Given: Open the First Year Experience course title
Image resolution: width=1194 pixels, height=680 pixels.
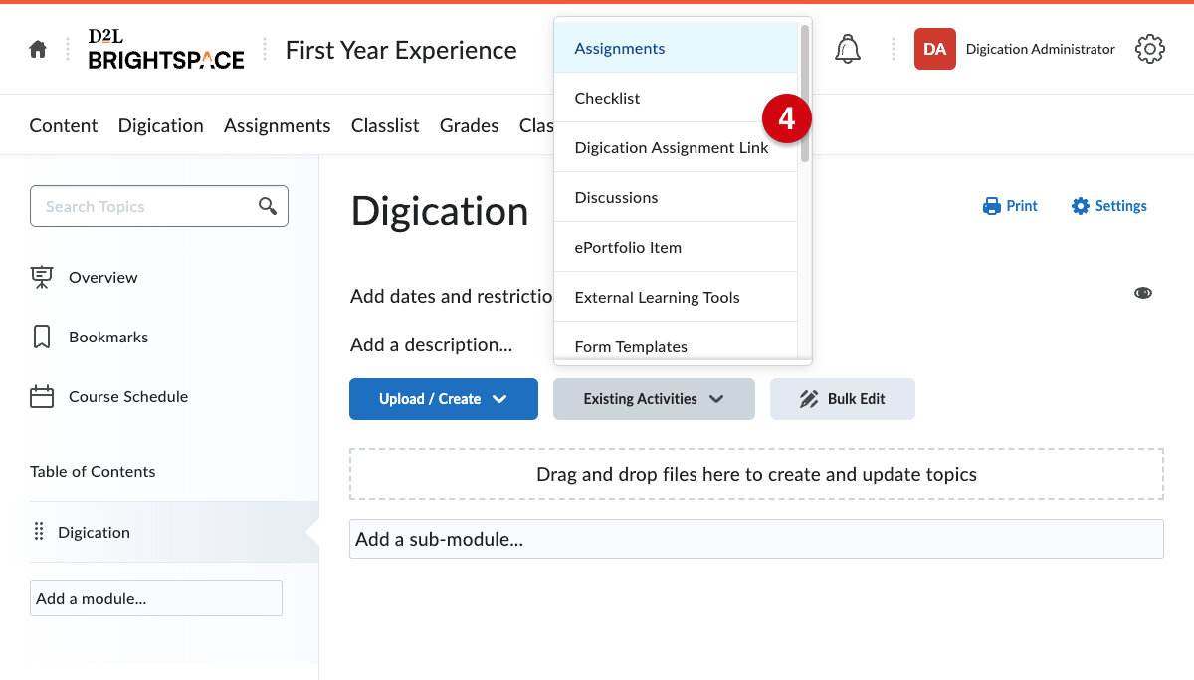Looking at the screenshot, I should tap(401, 50).
